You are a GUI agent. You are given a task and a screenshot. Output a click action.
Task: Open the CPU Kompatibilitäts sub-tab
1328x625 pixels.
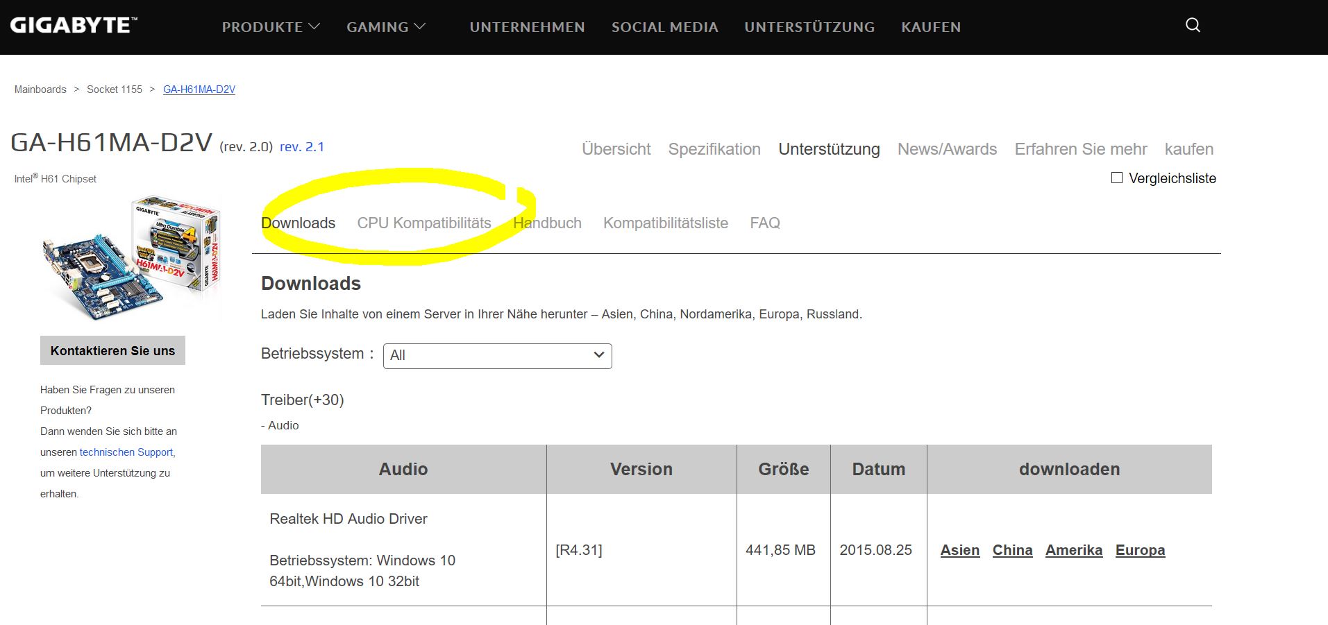click(424, 223)
